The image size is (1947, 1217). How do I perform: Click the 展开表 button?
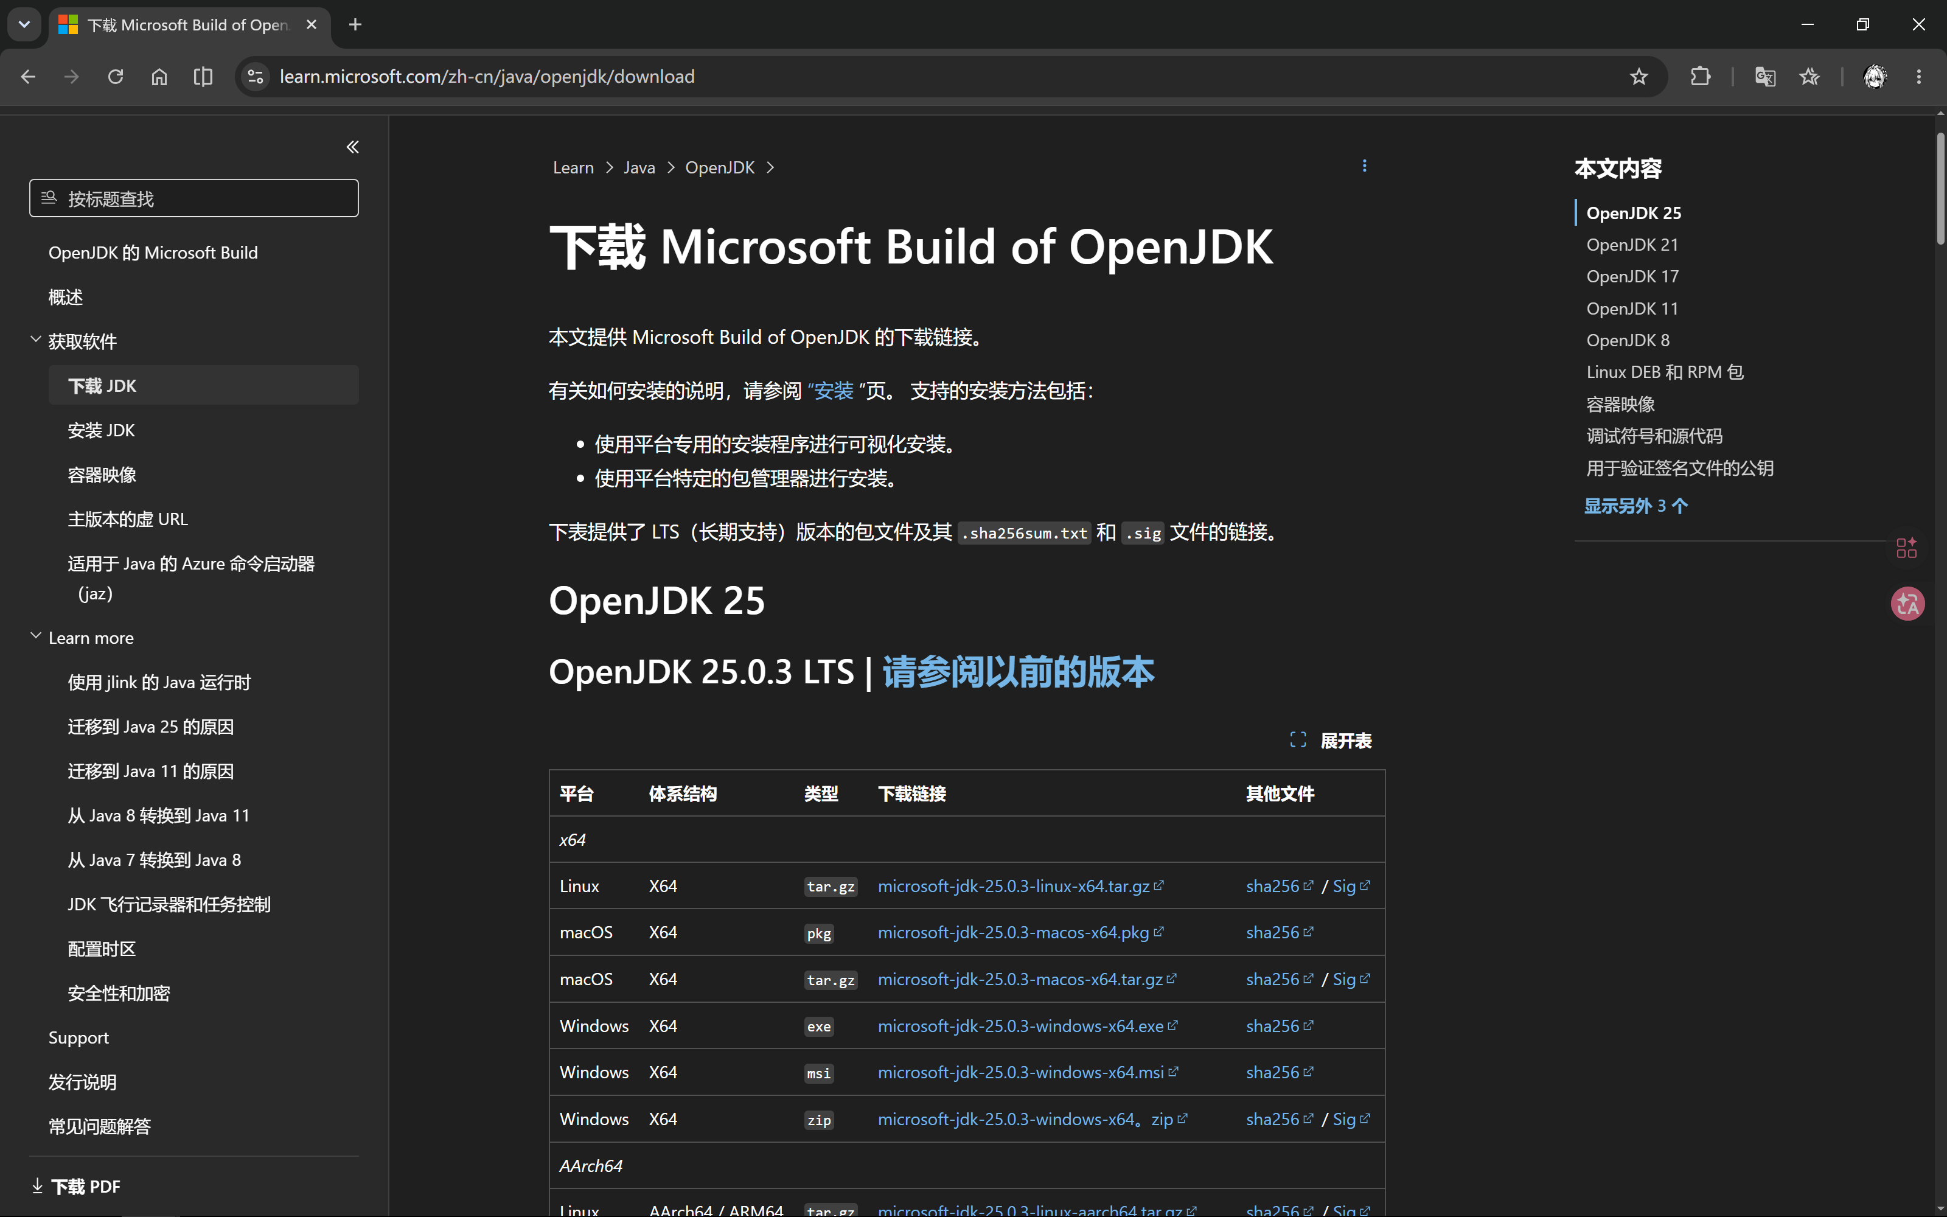pos(1331,740)
